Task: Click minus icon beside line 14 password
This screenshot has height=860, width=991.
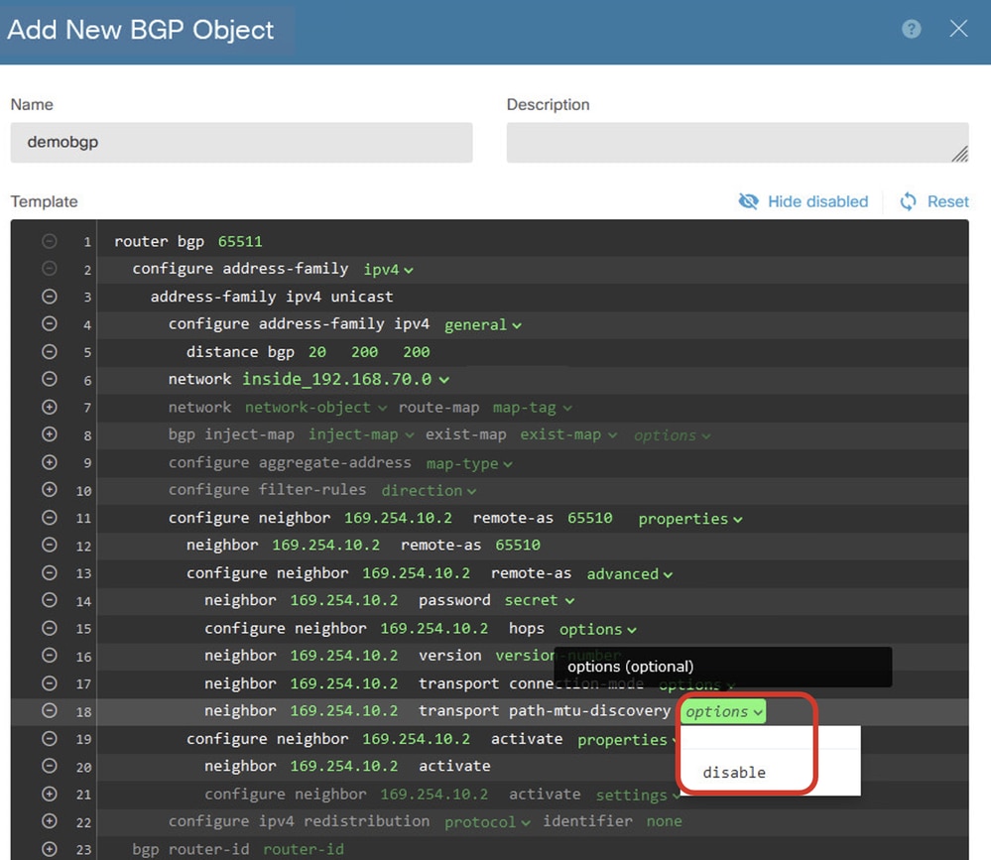Action: click(x=50, y=600)
